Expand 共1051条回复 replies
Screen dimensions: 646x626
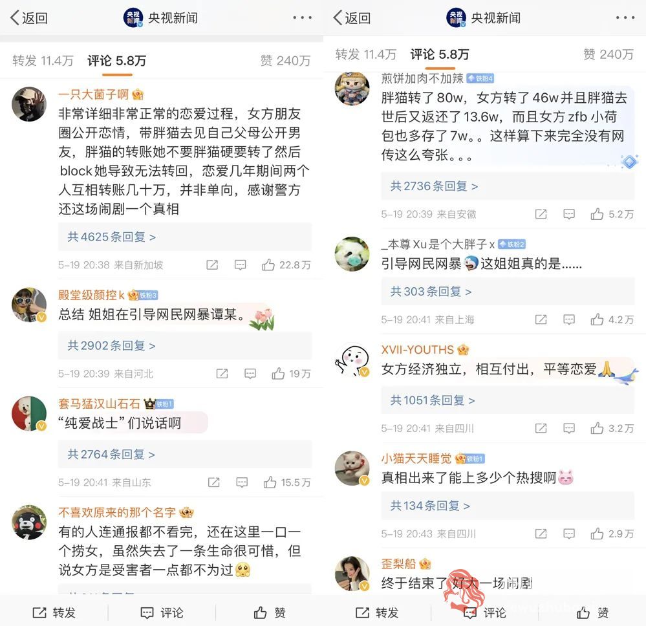[433, 400]
